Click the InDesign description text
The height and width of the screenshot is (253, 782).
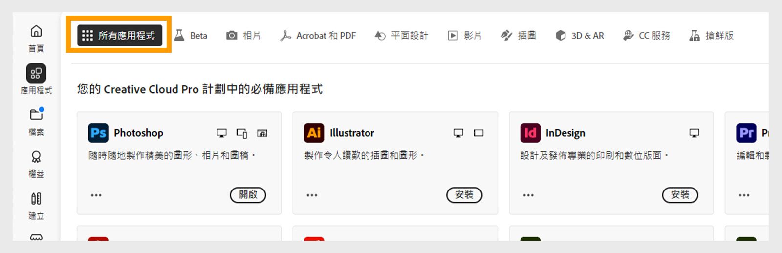pos(594,155)
